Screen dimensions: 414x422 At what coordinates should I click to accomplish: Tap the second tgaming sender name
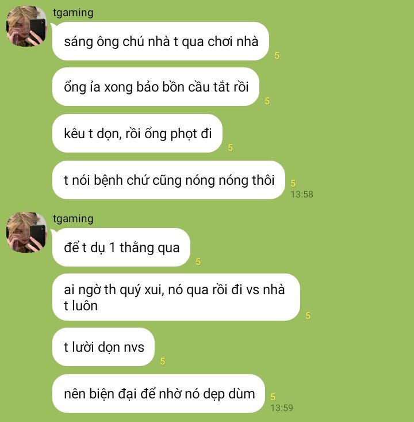click(73, 219)
